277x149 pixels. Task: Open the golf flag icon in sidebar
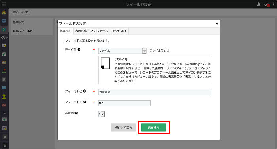point(4,71)
